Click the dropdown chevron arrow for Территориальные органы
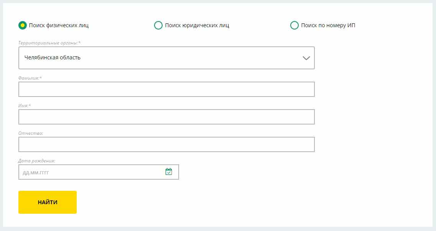The height and width of the screenshot is (231, 436). pos(306,58)
